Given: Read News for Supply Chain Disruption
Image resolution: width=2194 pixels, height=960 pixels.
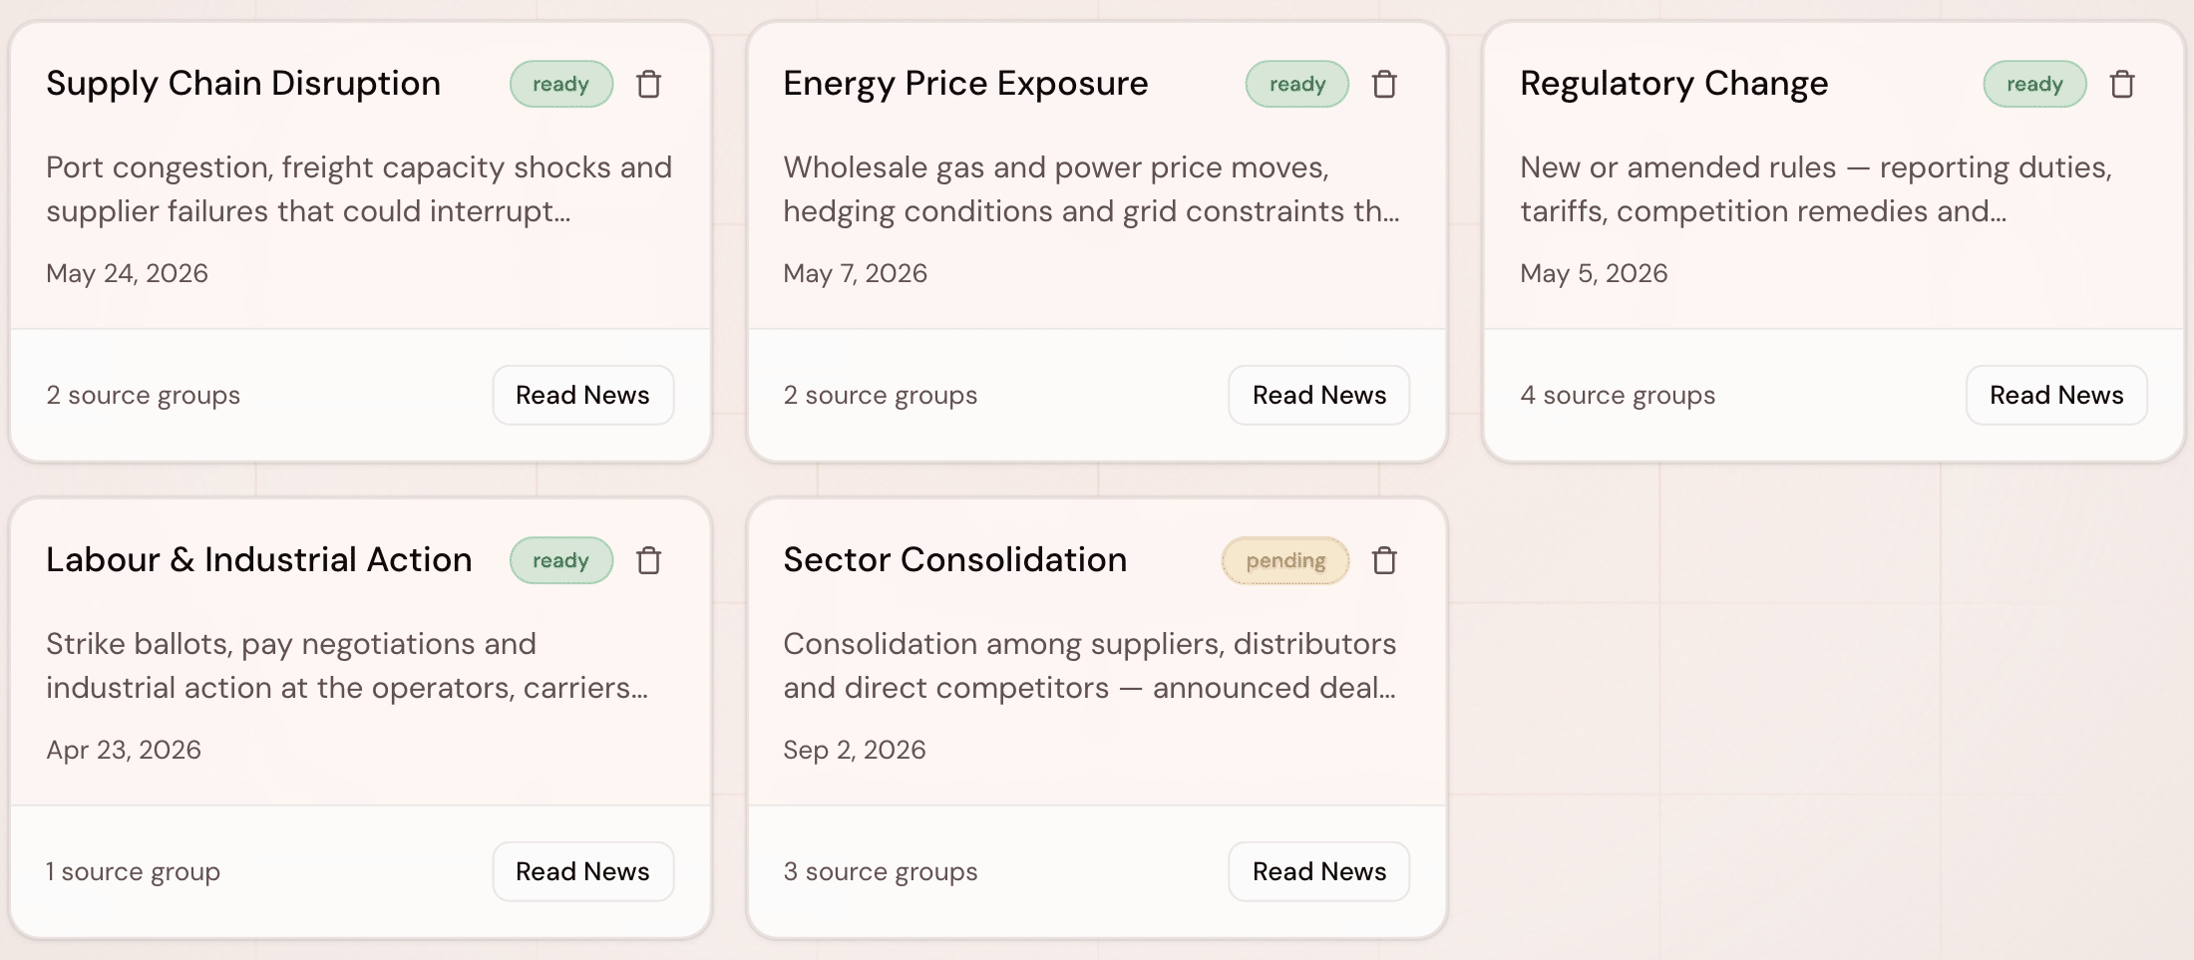Looking at the screenshot, I should coord(583,395).
